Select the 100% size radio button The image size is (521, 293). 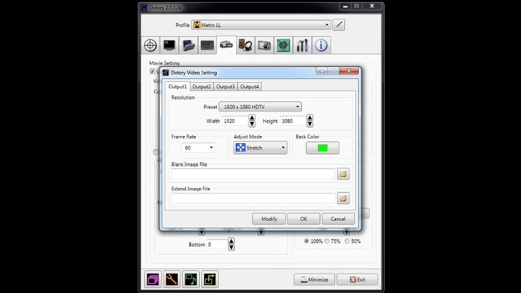307,241
